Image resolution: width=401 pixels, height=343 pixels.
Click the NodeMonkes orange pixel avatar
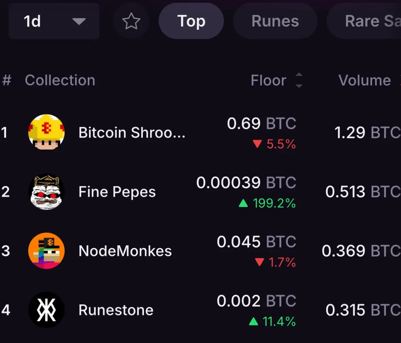[x=46, y=251]
